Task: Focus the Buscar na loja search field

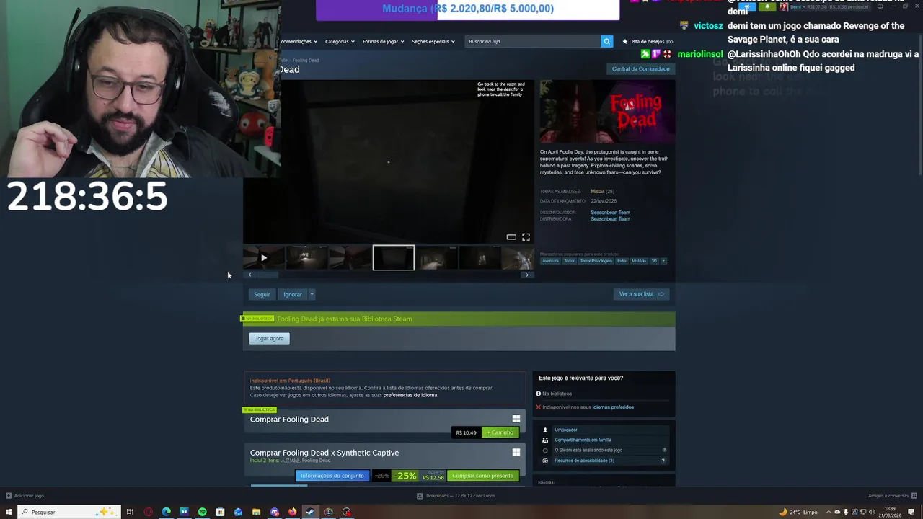Action: pyautogui.click(x=533, y=41)
